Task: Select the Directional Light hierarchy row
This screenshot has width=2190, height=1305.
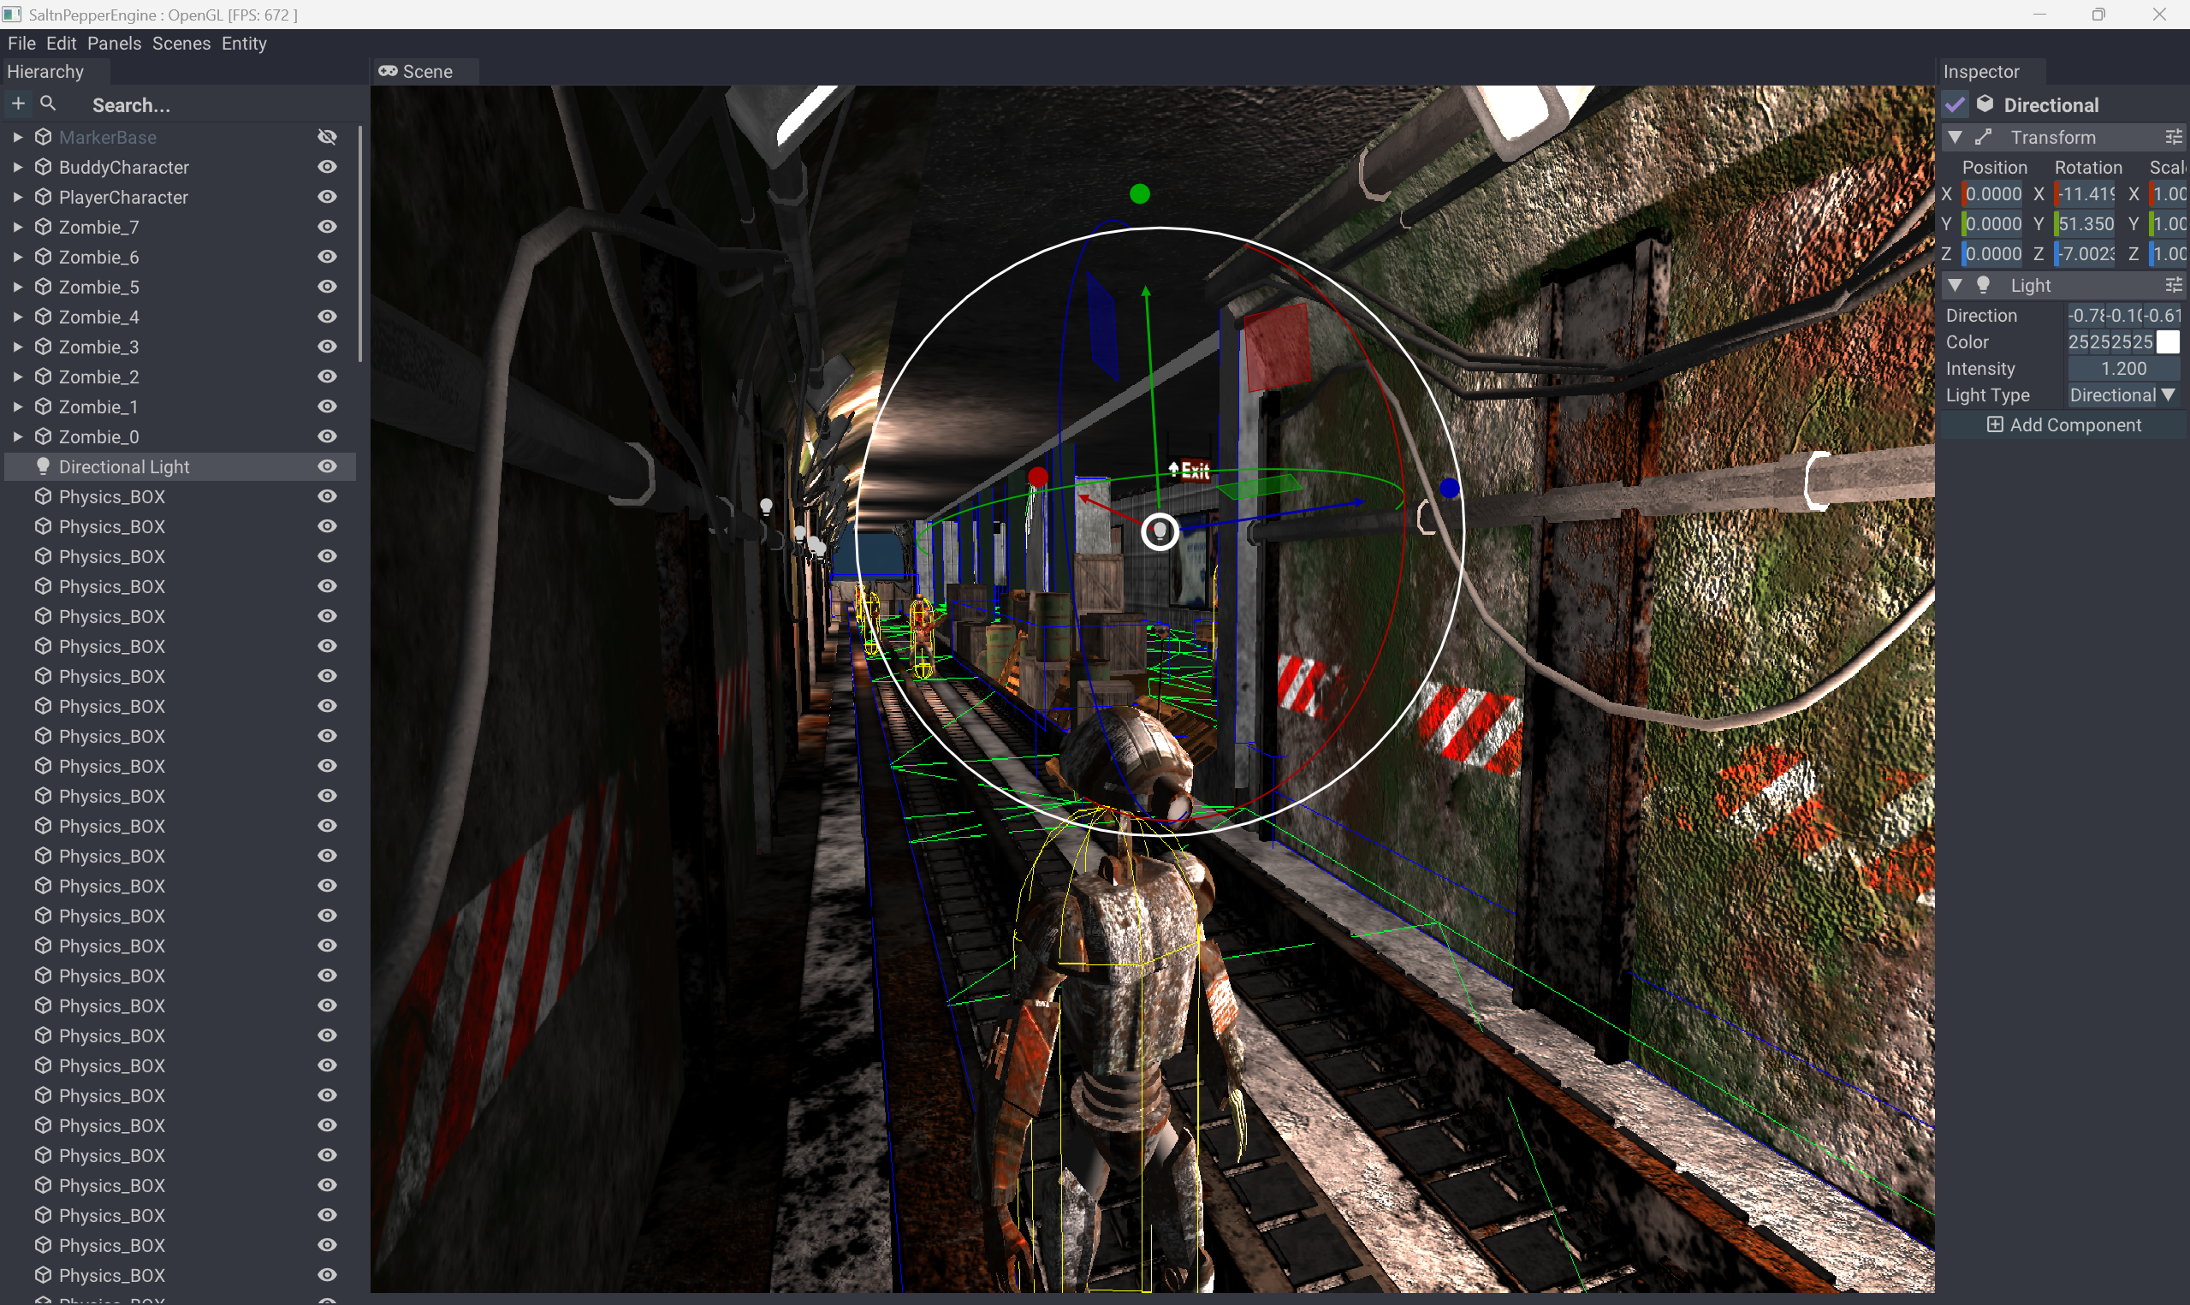Action: tap(181, 466)
